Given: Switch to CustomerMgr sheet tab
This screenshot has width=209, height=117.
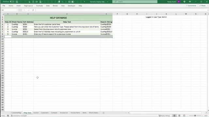Looking at the screenshot, I should click(x=16, y=113).
